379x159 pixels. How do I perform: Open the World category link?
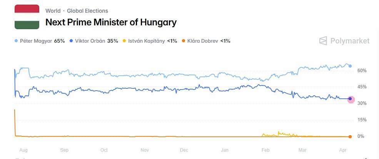(53, 11)
